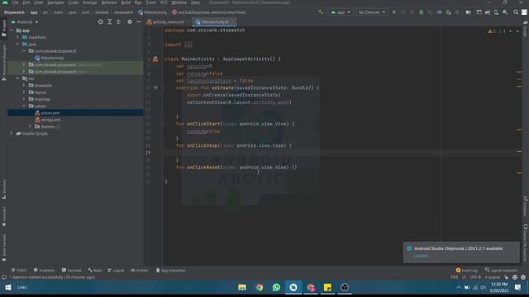This screenshot has width=529, height=297.
Task: Open File Explorer from the taskbar
Action: coord(242,287)
